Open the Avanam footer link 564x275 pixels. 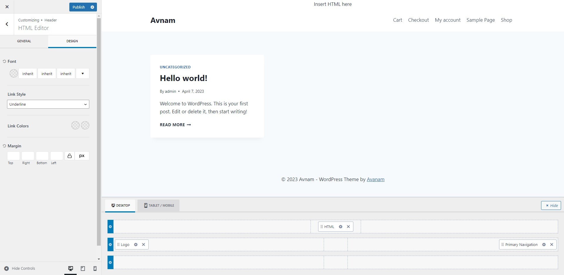[x=375, y=179]
